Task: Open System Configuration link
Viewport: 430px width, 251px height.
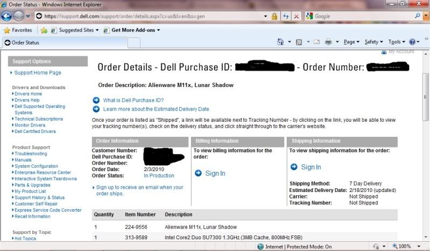Action: (36, 166)
